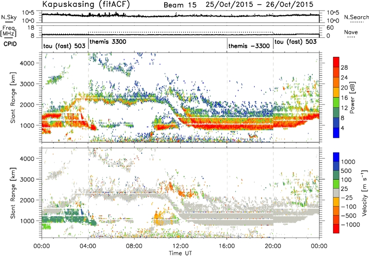Click the "themis -3300" CPID label

click(249, 46)
